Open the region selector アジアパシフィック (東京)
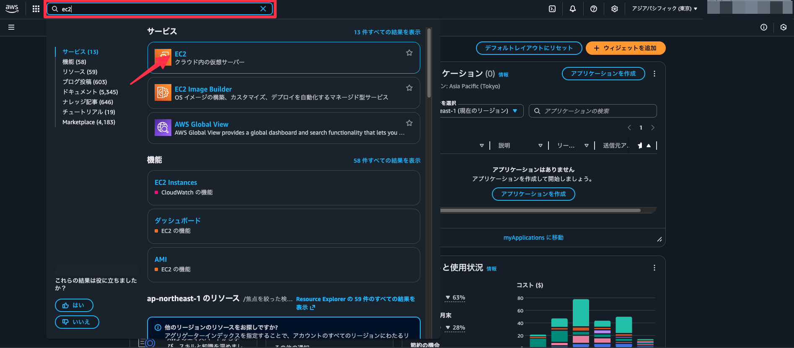The width and height of the screenshot is (794, 348). [x=665, y=8]
